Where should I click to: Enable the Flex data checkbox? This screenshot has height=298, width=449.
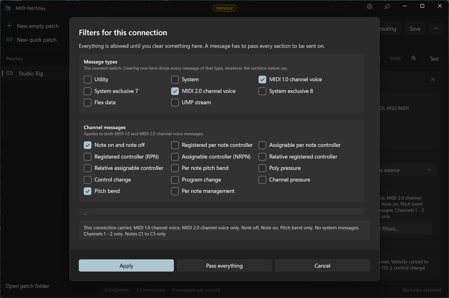point(88,102)
